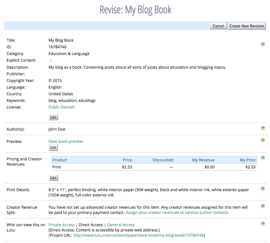Image resolution: width=270 pixels, height=243 pixels.
Task: Open the Public Domain license link
Action: click(62, 107)
